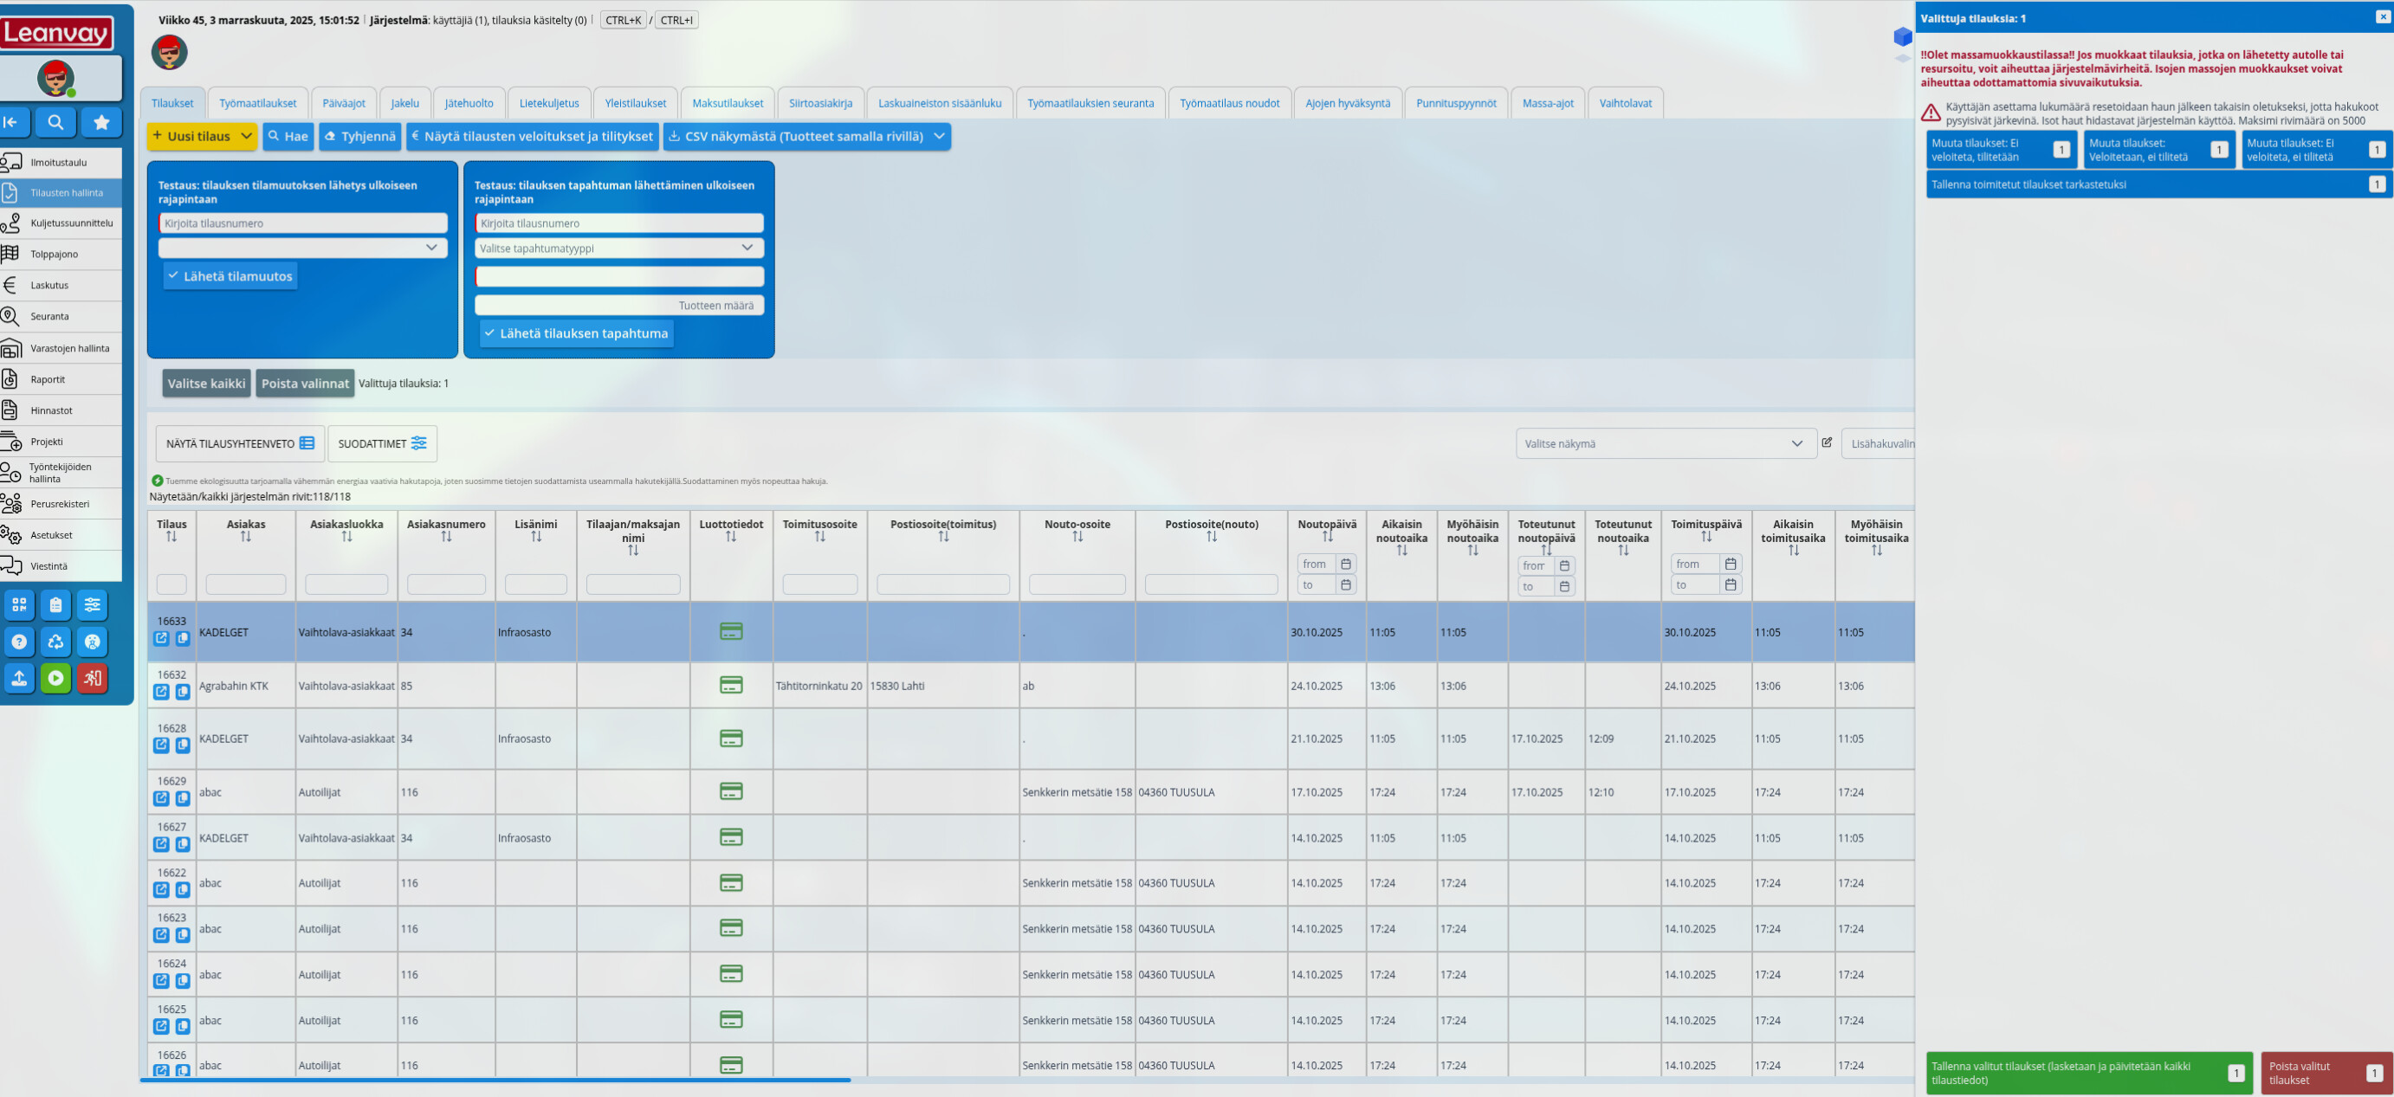This screenshot has width=2394, height=1097.
Task: Click the Poista valinnat button
Action: click(305, 383)
